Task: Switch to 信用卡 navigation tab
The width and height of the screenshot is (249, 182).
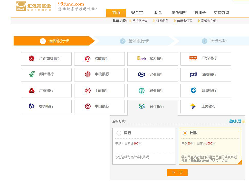Action: click(200, 13)
